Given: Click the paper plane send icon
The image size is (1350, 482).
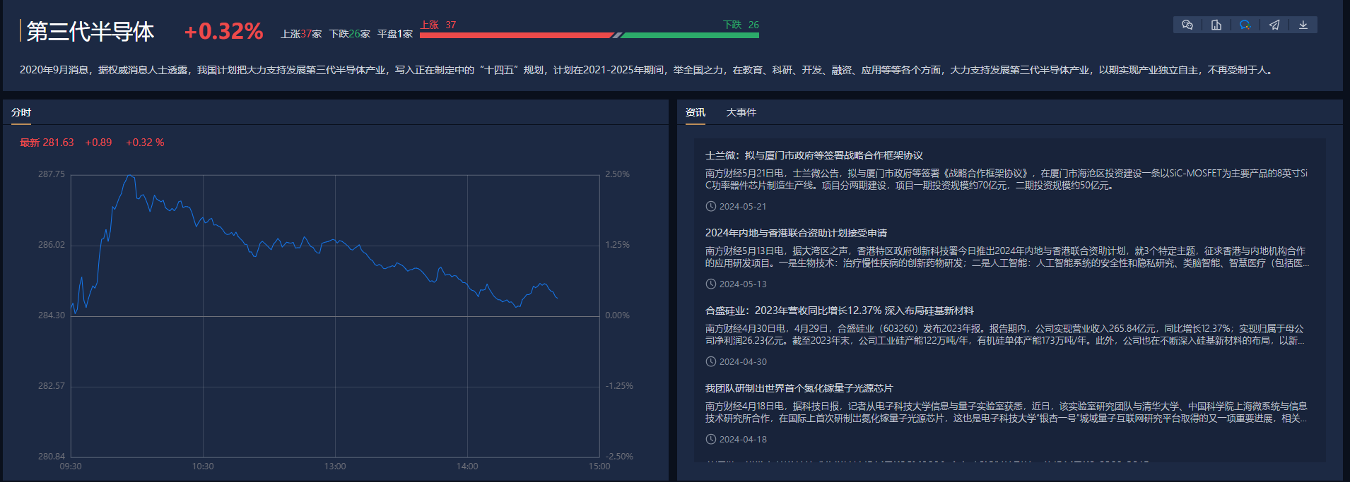Looking at the screenshot, I should [1274, 25].
